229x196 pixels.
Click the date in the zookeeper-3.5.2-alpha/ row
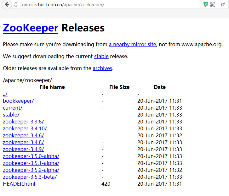(160, 170)
